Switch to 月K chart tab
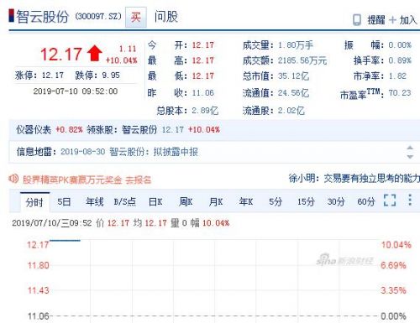Image resolution: width=420 pixels, height=323 pixels. pos(216,201)
